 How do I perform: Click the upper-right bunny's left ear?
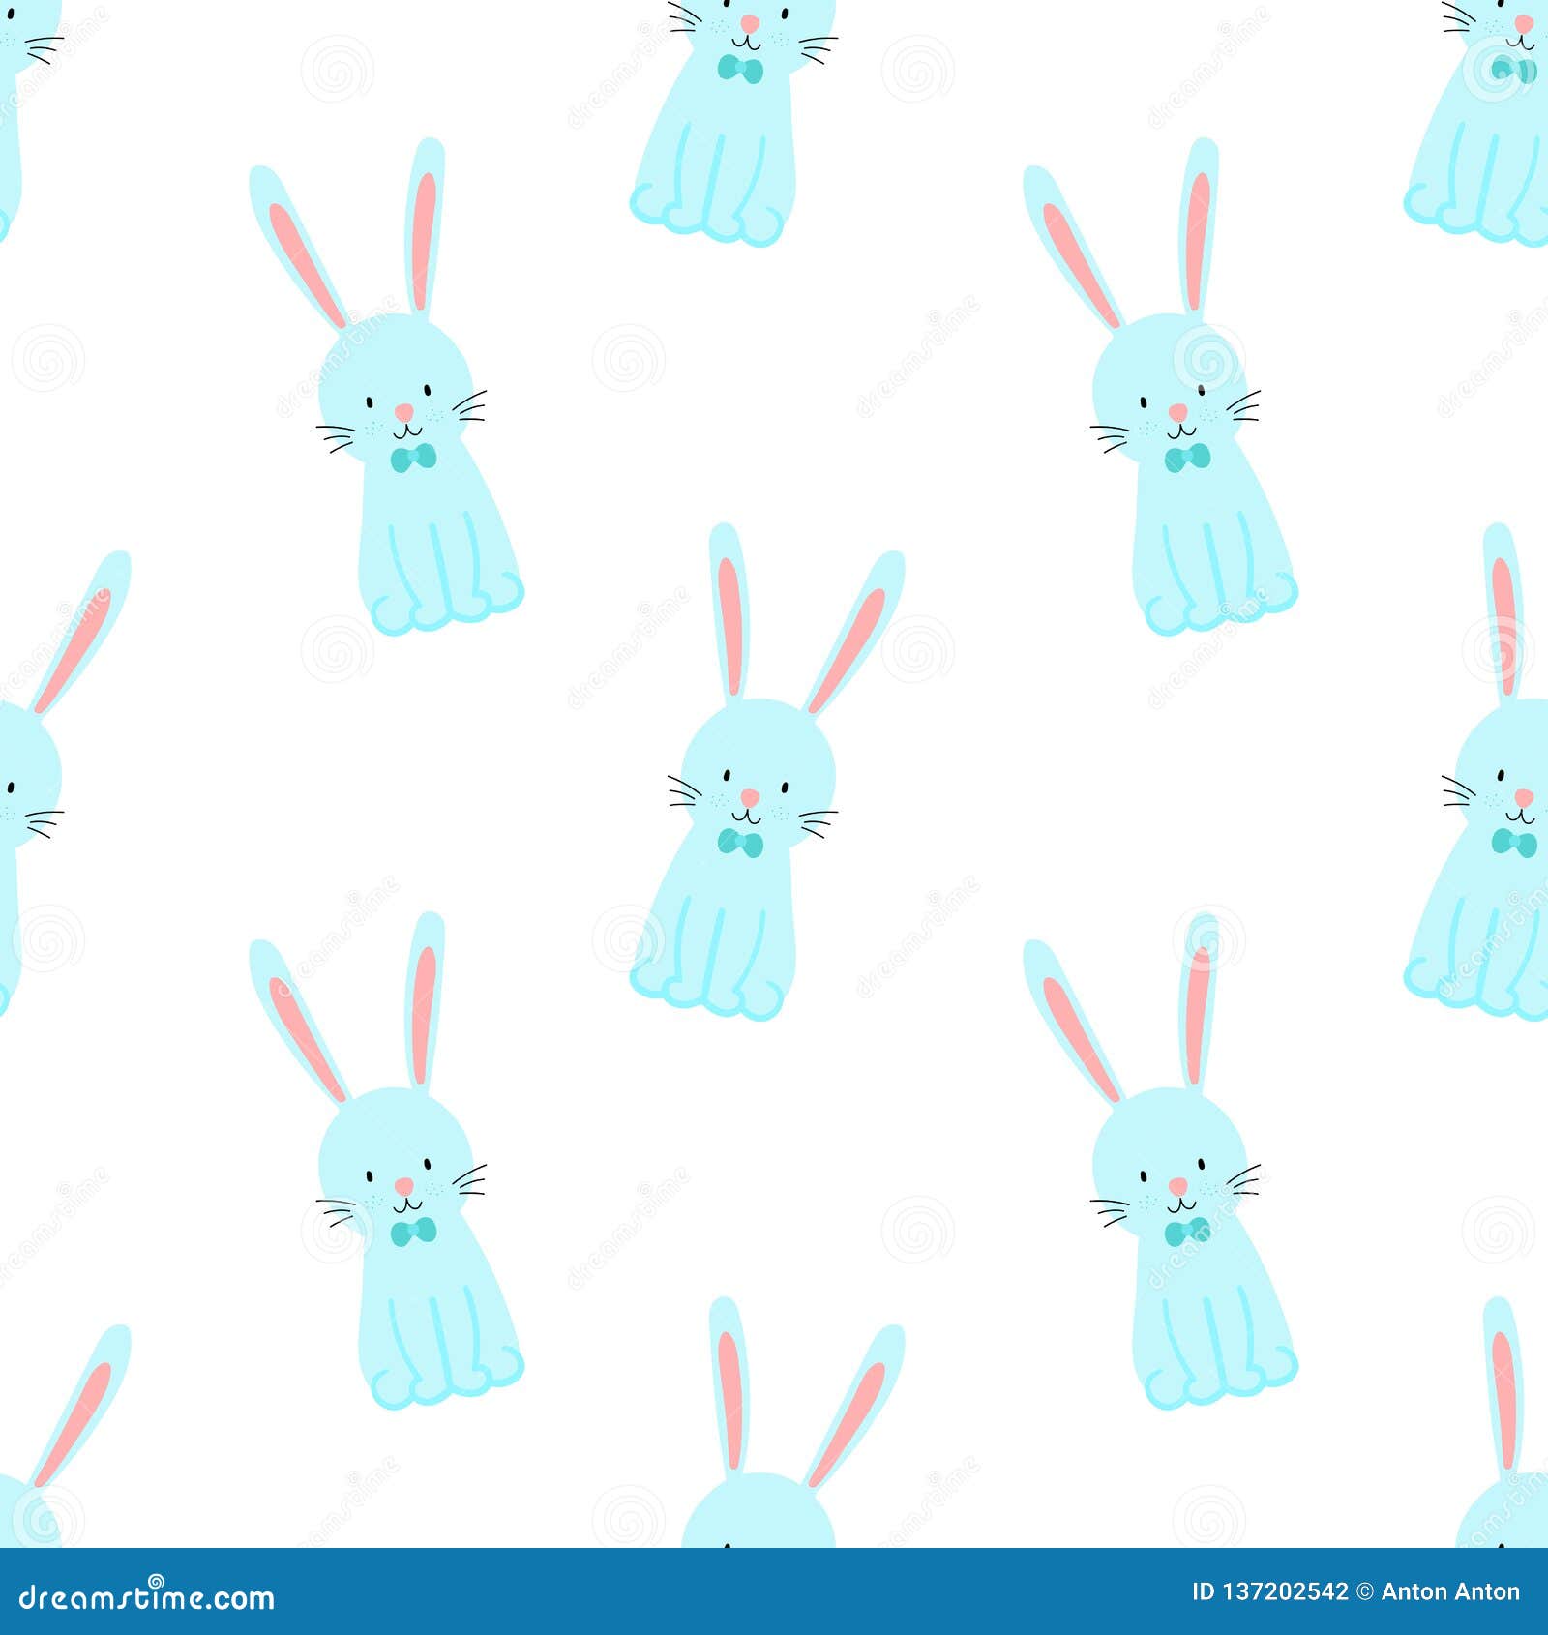(1069, 242)
